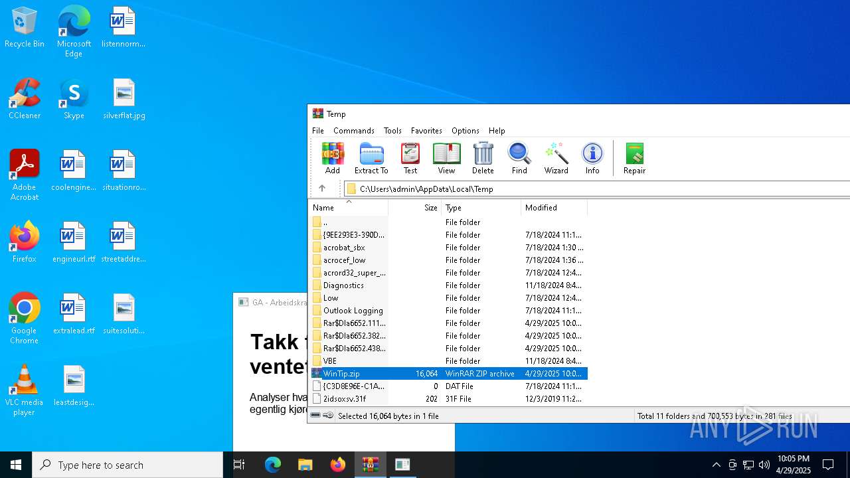Sort by the Name column header
850x478 pixels.
[x=349, y=208]
